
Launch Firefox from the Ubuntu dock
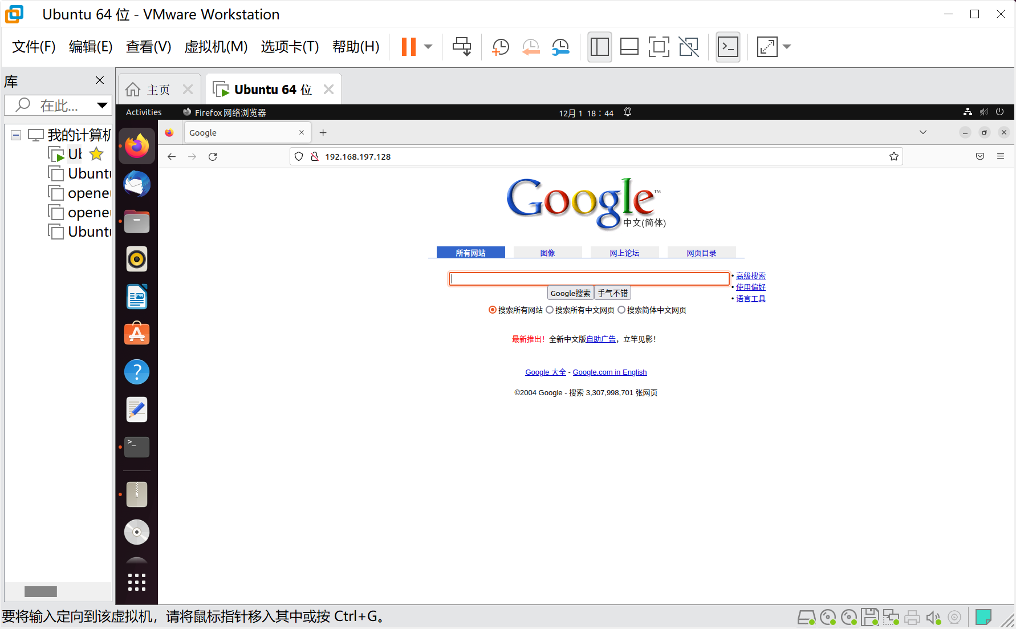coord(137,146)
